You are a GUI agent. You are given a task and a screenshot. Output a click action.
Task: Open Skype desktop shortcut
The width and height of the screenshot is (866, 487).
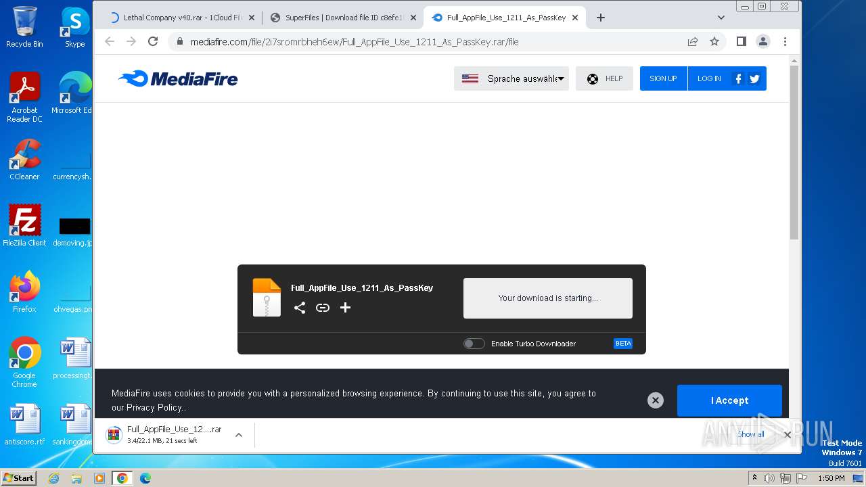point(74,27)
